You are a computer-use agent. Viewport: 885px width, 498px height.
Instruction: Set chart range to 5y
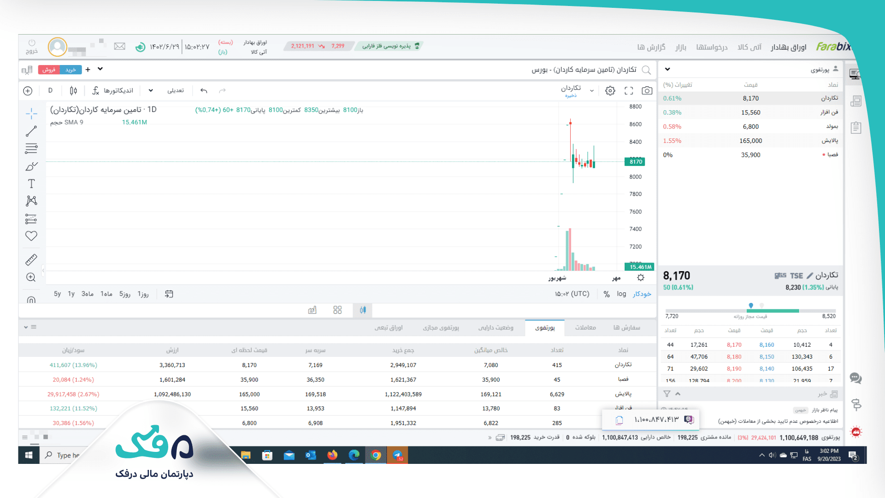[57, 294]
